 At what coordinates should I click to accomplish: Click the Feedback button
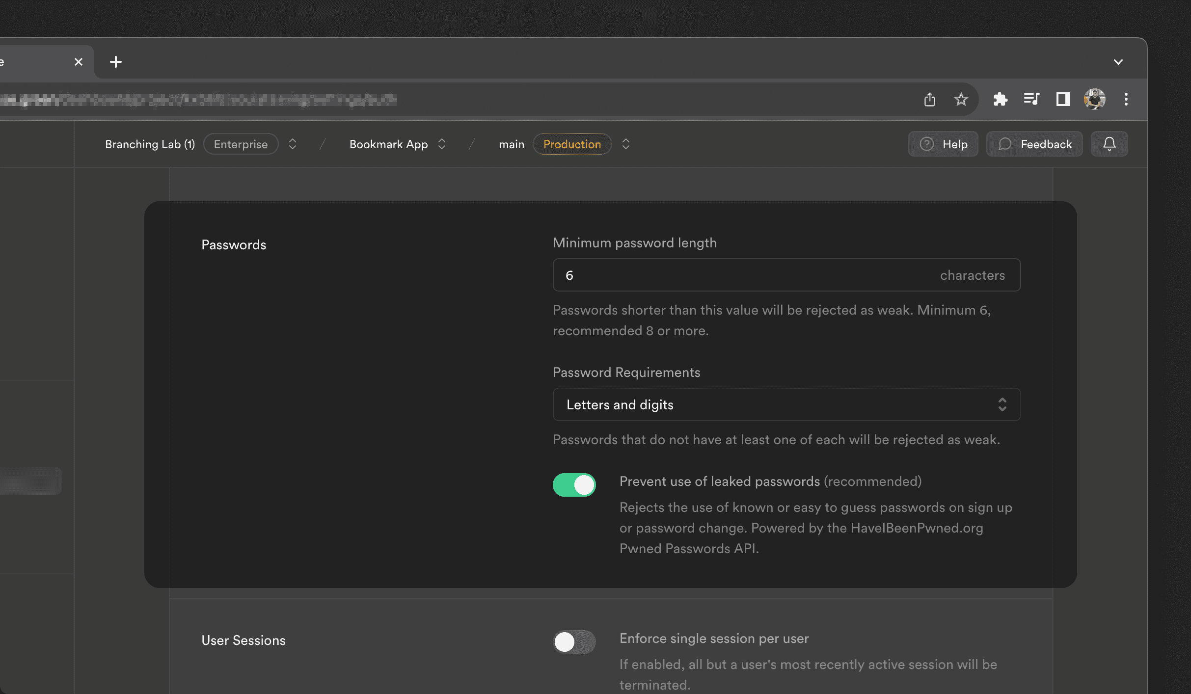pos(1034,144)
